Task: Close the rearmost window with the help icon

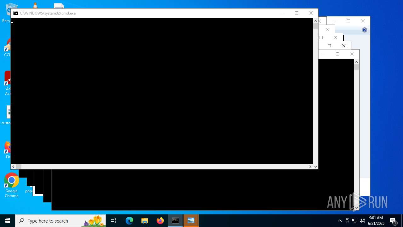Action: (363, 21)
